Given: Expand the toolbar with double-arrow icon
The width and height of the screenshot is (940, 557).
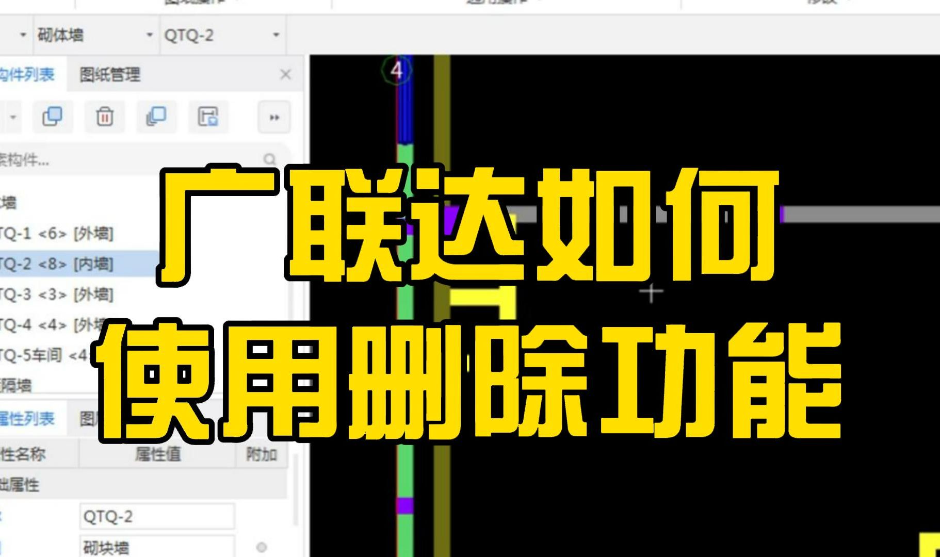Looking at the screenshot, I should click(274, 118).
